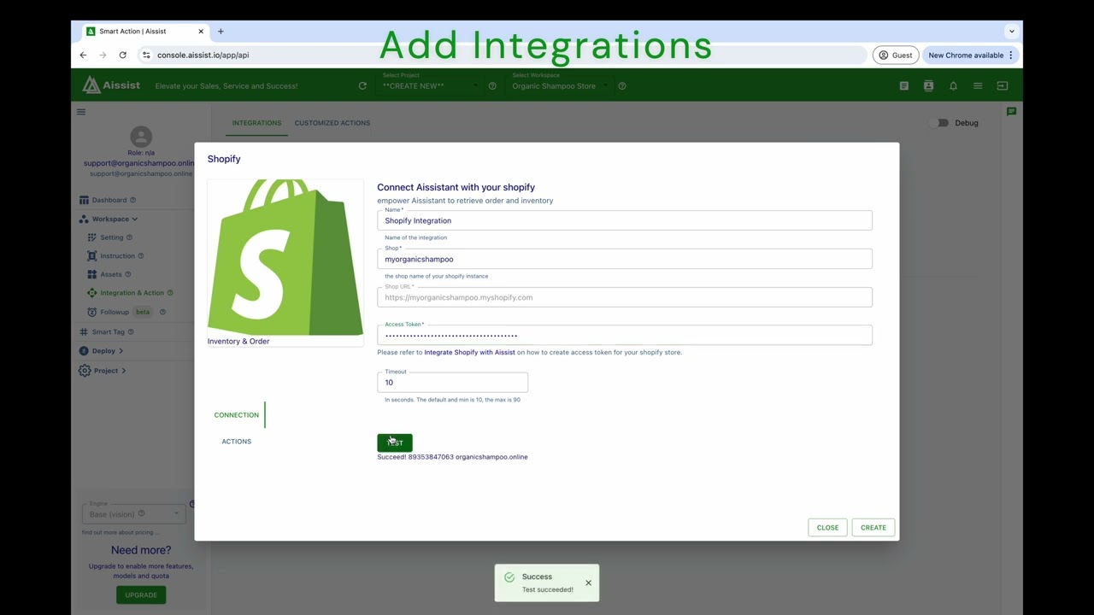Open the green feedback chat icon on the right
The width and height of the screenshot is (1094, 615).
tap(1011, 111)
